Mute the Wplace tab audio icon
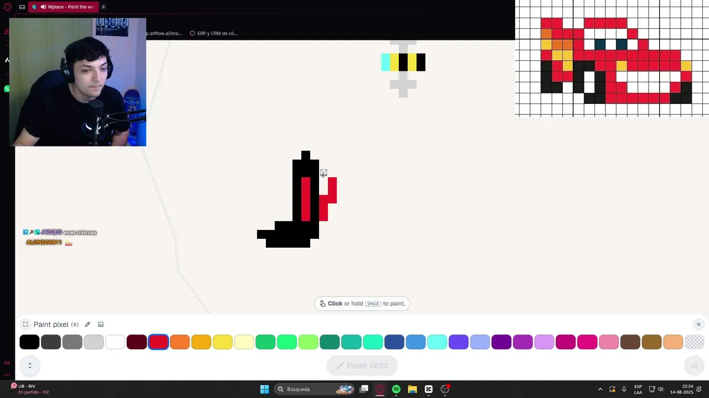Screen dimensions: 709x398 43,7
